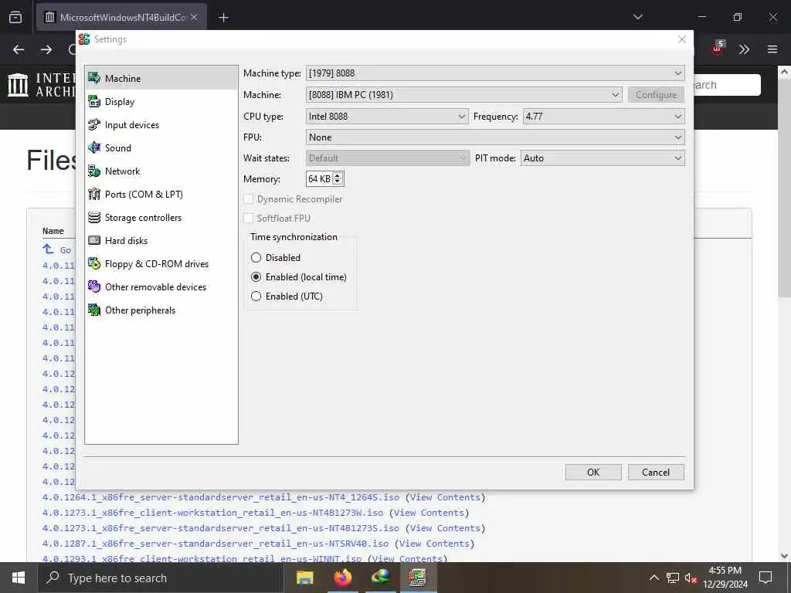Select Storage controllers settings page

(x=161, y=217)
